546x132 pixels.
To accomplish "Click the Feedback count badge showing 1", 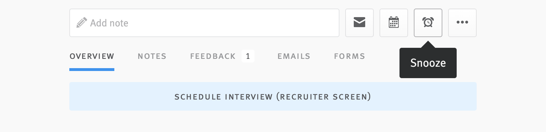I will (x=248, y=56).
